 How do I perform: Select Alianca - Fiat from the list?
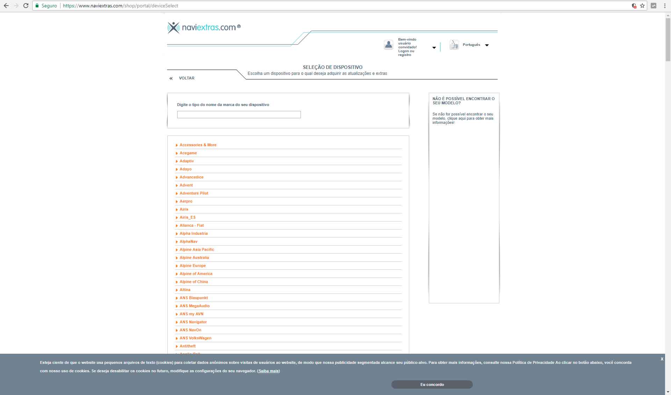[192, 225]
